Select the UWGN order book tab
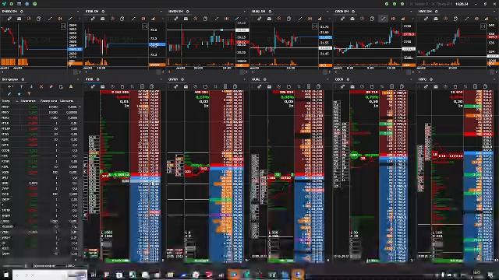The image size is (499, 280). pyautogui.click(x=173, y=79)
